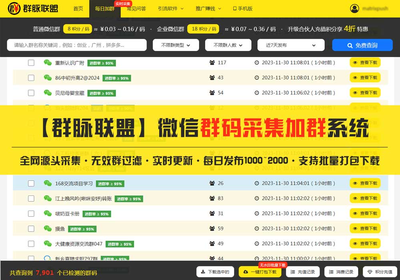Screen dimensions: 400x280
Task: Click WeChat icon beside 重新认识广附
Action: [x=48, y=63]
